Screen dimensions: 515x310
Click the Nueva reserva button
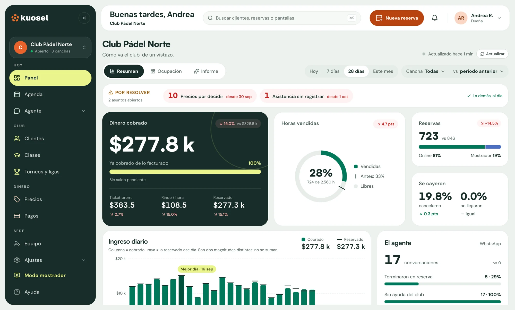(397, 18)
